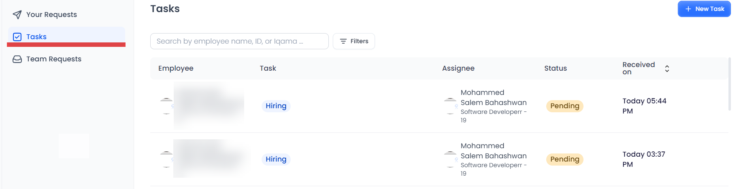Open Your Requests in the sidebar

click(x=51, y=15)
